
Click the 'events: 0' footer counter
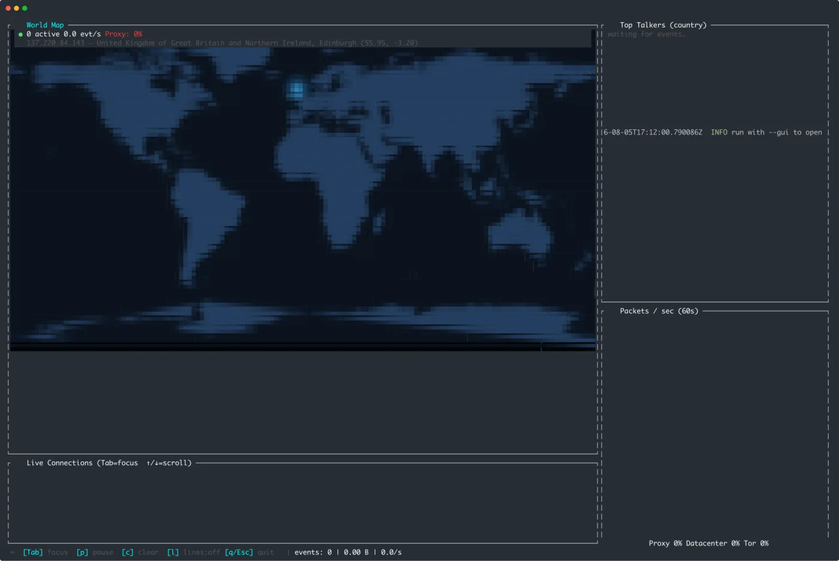(x=313, y=553)
